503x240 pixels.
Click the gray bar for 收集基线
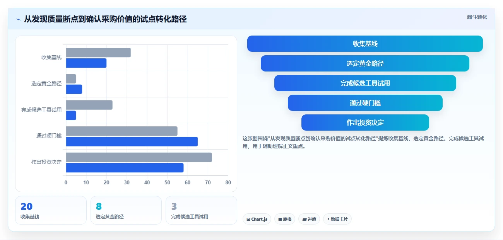coord(98,53)
